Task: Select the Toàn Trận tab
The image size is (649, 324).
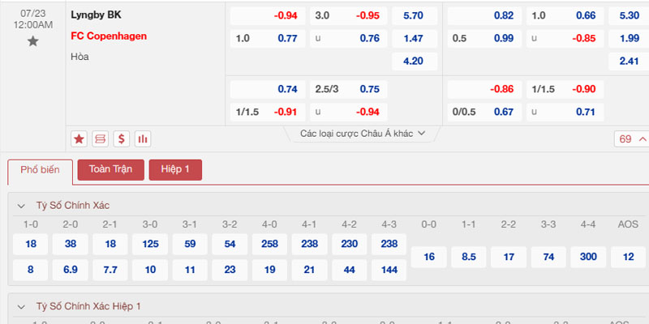Action: point(110,169)
